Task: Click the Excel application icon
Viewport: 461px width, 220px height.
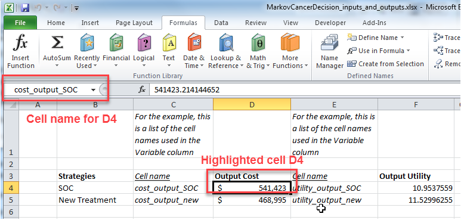Action: click(9, 7)
